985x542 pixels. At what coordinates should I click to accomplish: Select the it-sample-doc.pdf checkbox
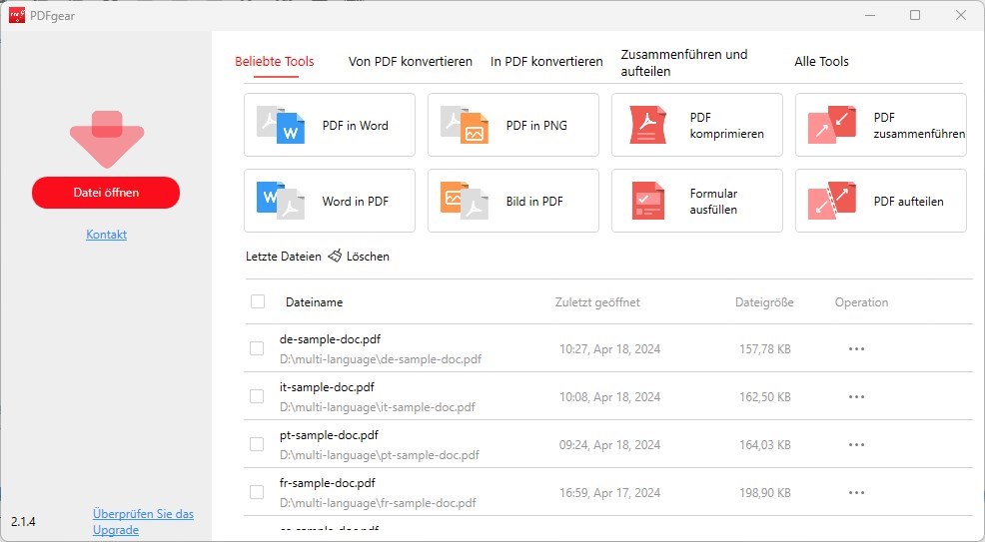(257, 396)
